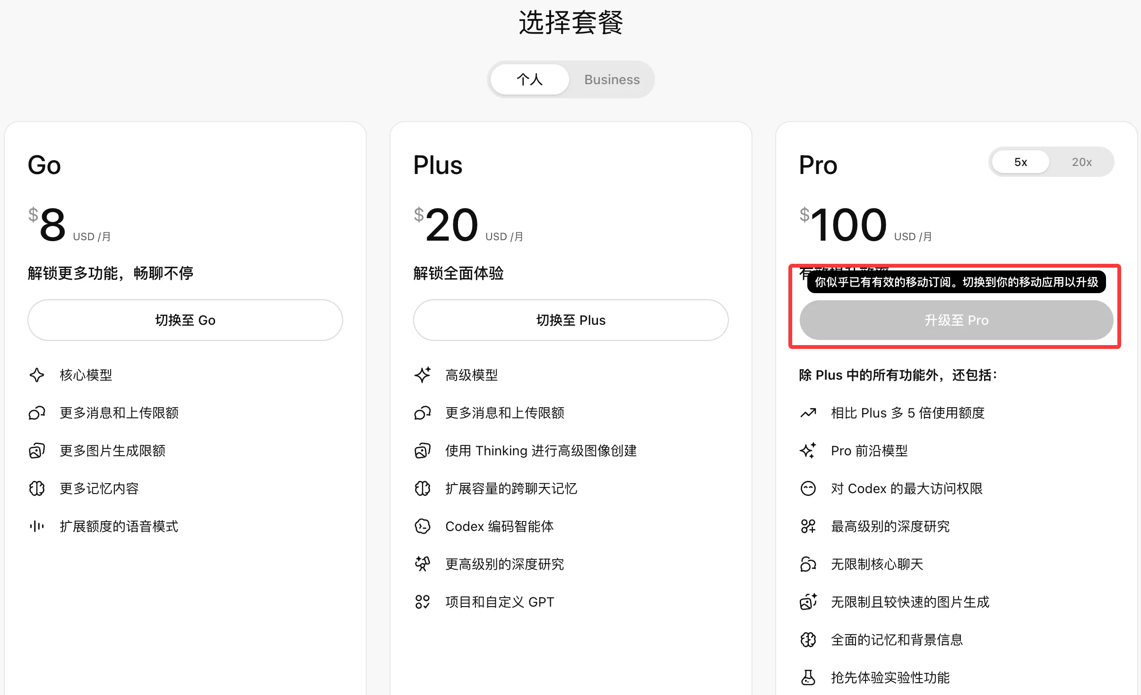Screen dimensions: 1141x695
Task: Click the telescope icon beside 更高级别的深度研究
Action: click(423, 564)
